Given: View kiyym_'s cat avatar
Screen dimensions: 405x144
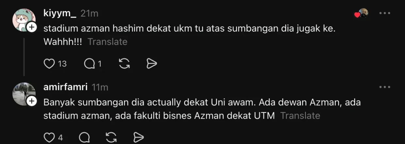Looking at the screenshot, I should 23,20.
